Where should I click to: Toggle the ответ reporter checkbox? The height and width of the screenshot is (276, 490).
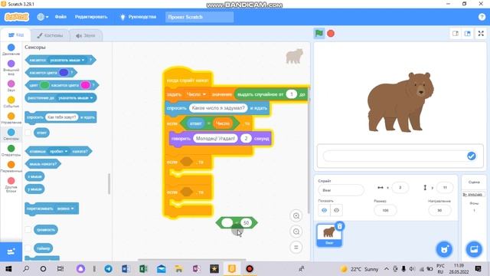pyautogui.click(x=28, y=133)
